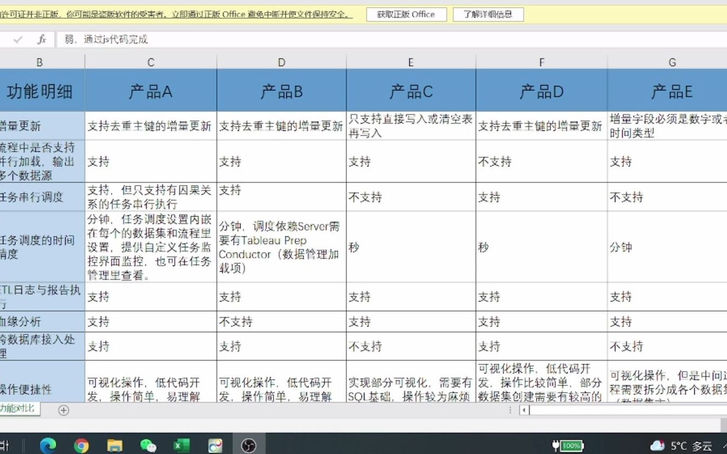Open Microsoft Edge from the taskbar
This screenshot has height=454, width=727.
coord(48,445)
